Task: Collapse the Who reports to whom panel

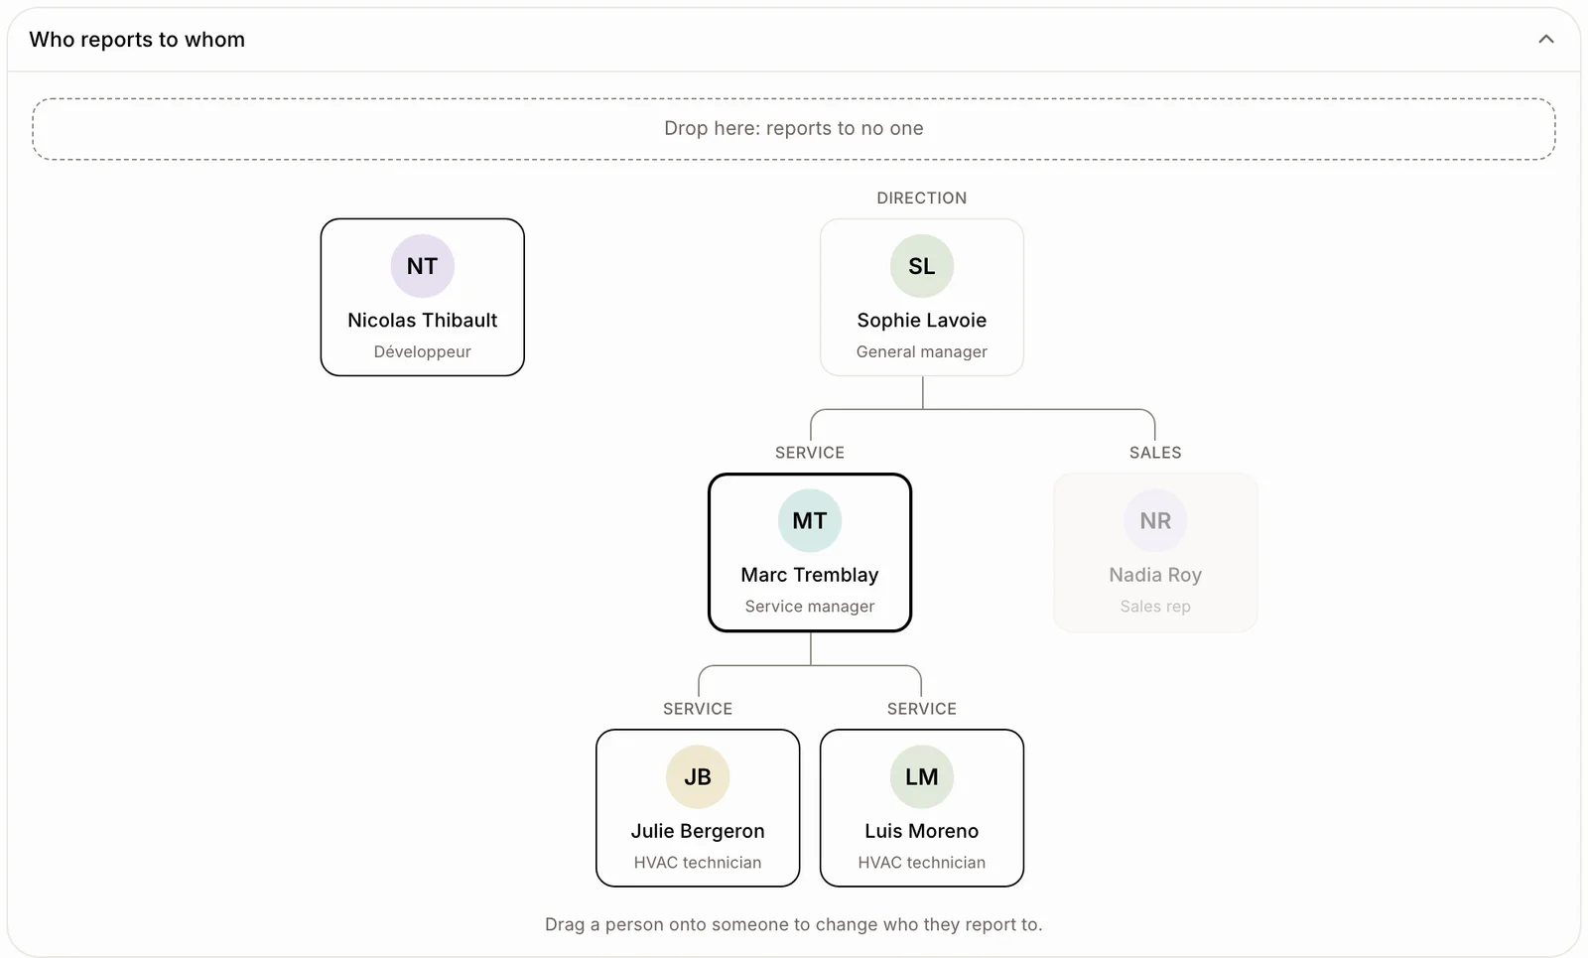Action: tap(1545, 40)
